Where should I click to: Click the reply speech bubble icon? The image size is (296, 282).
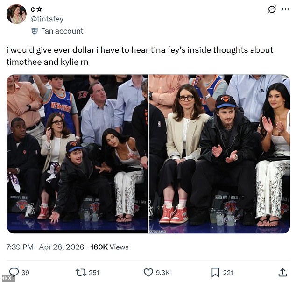[14, 272]
